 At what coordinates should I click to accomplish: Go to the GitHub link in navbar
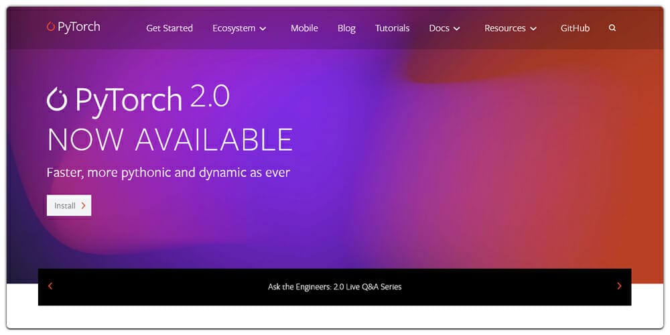(575, 28)
